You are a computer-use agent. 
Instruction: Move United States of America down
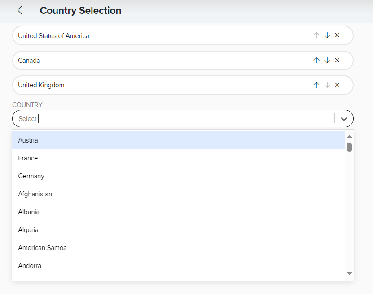tap(327, 35)
